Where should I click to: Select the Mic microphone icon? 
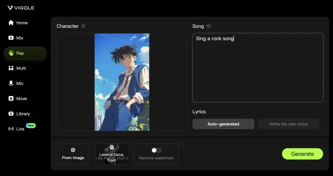(x=11, y=83)
